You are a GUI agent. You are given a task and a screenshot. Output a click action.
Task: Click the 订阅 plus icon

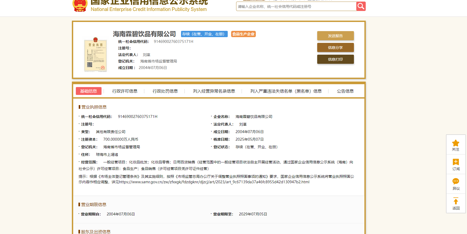(456, 162)
